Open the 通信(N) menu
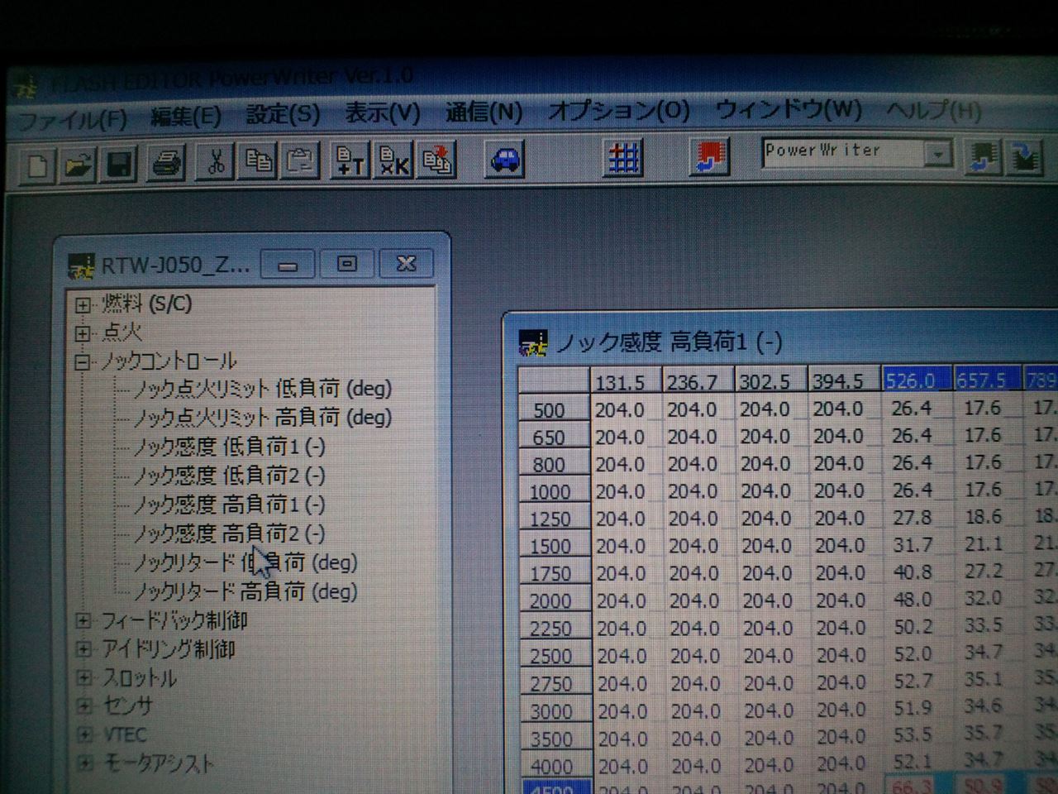 (484, 112)
